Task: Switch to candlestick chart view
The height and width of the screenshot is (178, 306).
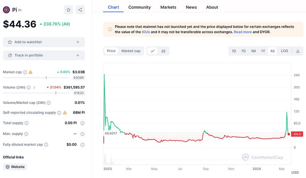Action: point(163,51)
